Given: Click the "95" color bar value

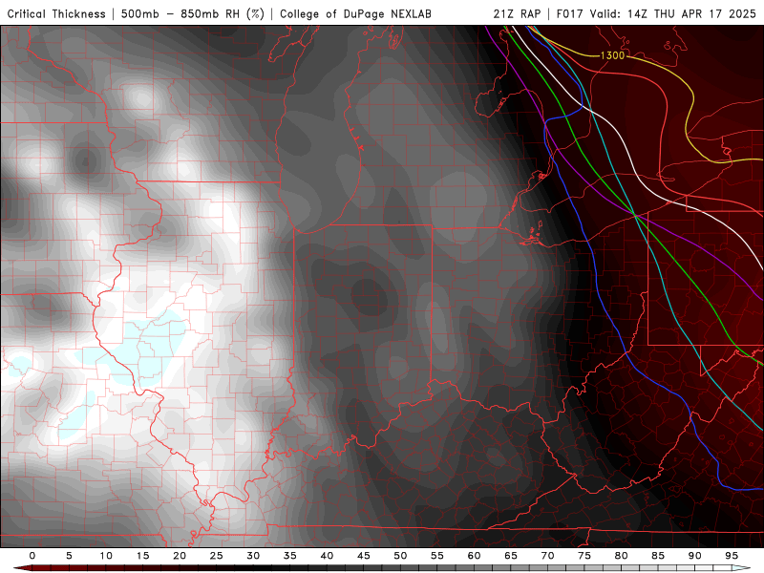Looking at the screenshot, I should [x=732, y=556].
